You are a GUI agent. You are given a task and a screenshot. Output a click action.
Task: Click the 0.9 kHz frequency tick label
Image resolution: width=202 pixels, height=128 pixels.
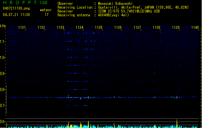click(x=3, y=74)
